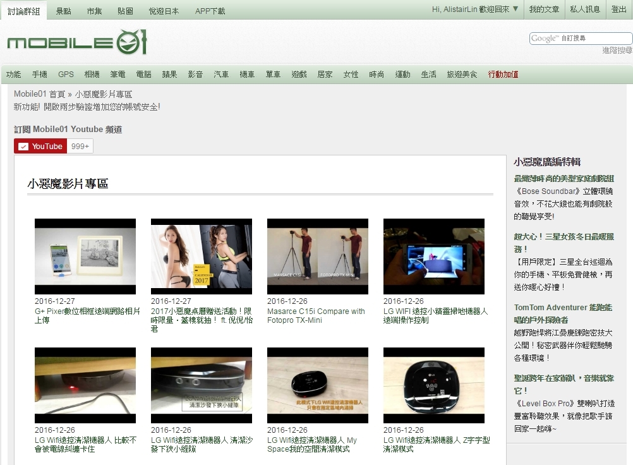
Task: Open the 2017 calendar giveaway video thumbnail
Action: click(202, 257)
